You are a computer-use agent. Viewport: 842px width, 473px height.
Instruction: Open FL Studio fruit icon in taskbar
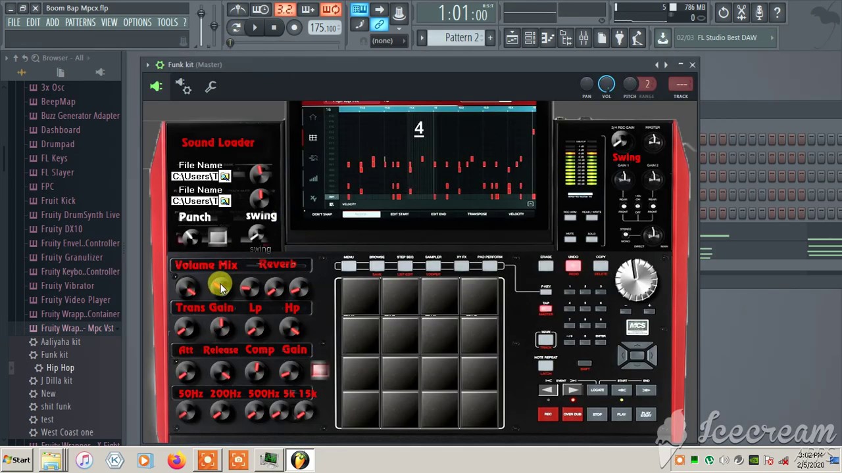pyautogui.click(x=300, y=460)
